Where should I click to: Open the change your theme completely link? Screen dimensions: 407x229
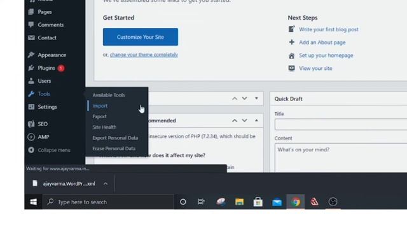point(144,55)
